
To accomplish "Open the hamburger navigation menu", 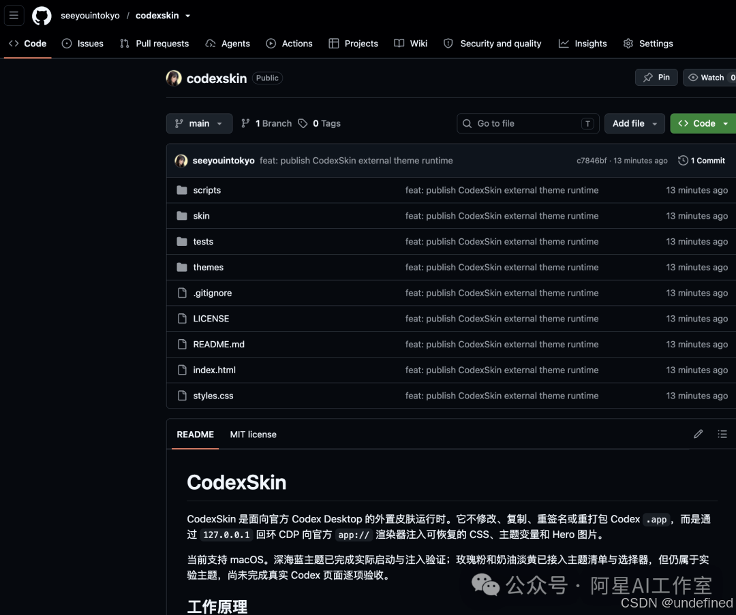I will pos(14,16).
